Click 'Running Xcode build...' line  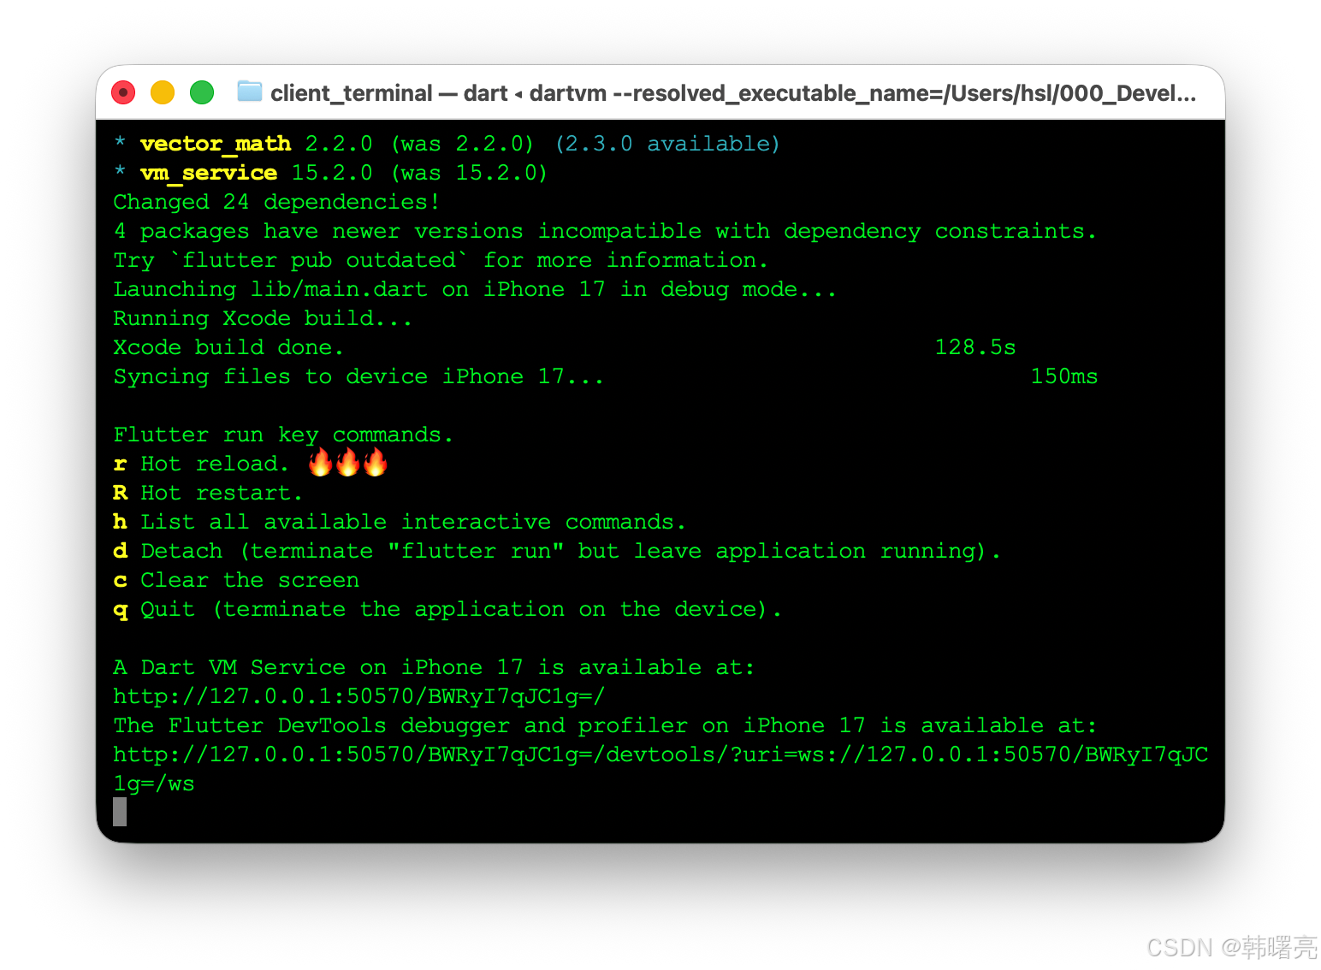coord(263,318)
